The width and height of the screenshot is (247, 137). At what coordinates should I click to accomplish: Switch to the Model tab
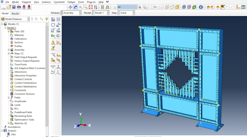click(x=5, y=13)
